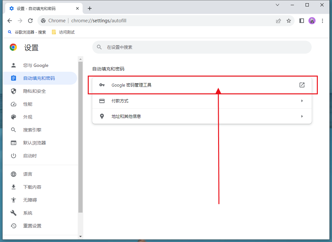Click the external link icon for 密码管理工具
The height and width of the screenshot is (242, 332).
(302, 85)
